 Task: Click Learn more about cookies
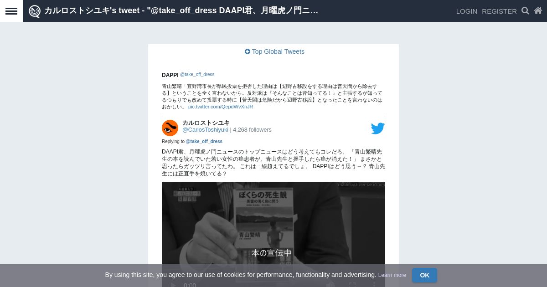392,275
